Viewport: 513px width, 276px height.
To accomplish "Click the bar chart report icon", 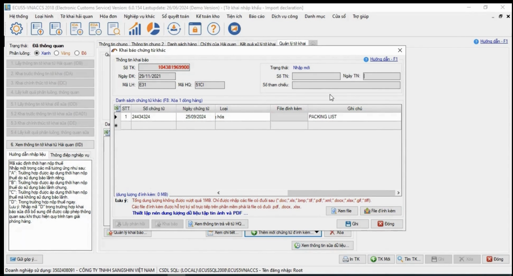I will (x=134, y=29).
